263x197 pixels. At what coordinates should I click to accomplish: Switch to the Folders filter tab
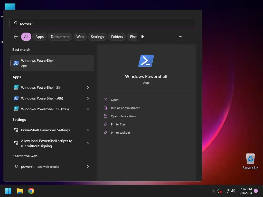pyautogui.click(x=117, y=37)
